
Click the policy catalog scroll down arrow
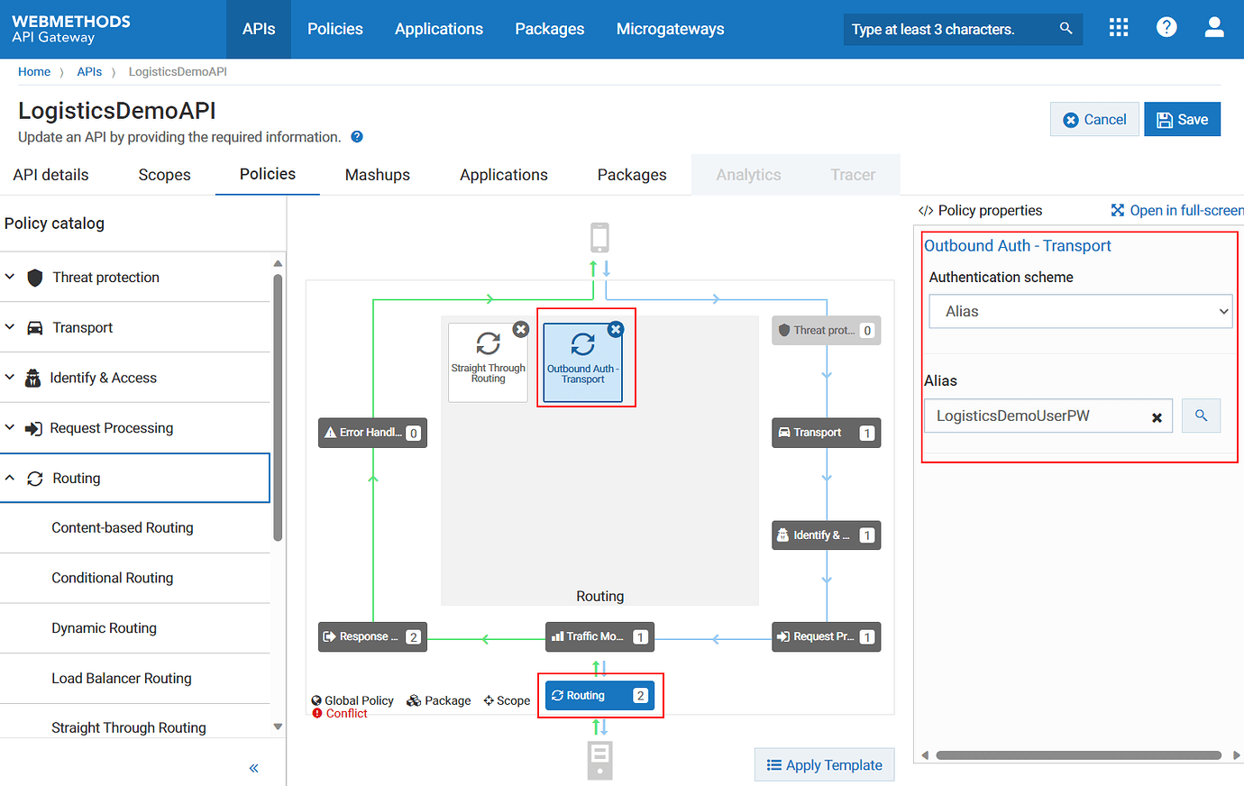click(x=278, y=727)
